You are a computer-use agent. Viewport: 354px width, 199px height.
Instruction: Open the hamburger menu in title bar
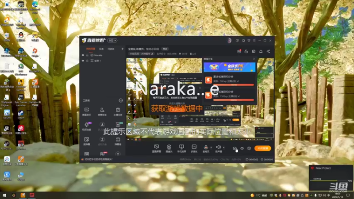click(x=254, y=41)
